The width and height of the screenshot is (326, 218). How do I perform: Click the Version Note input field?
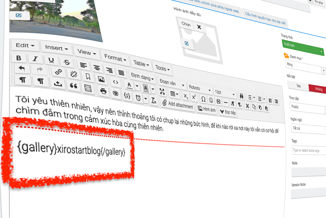click(x=308, y=194)
